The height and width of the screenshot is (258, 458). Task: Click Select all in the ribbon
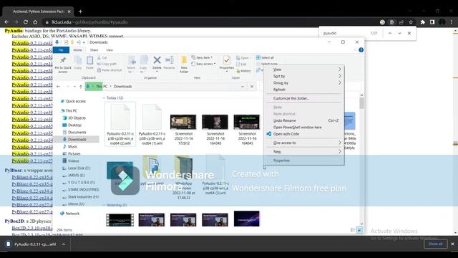265,57
